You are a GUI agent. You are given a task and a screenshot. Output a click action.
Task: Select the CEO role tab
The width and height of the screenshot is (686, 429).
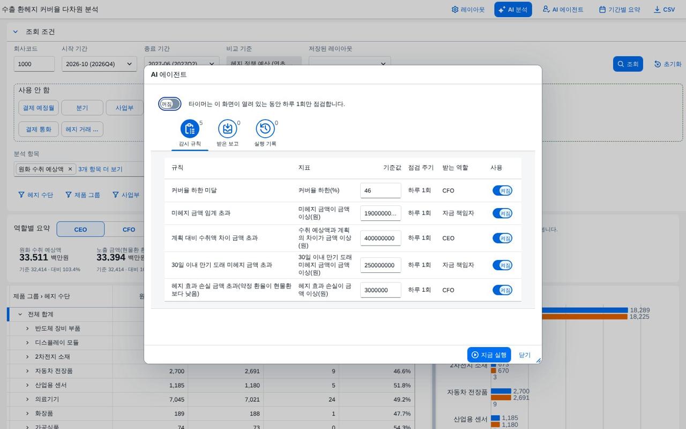click(80, 229)
